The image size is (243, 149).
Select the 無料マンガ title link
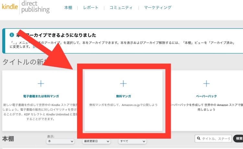click(x=123, y=96)
